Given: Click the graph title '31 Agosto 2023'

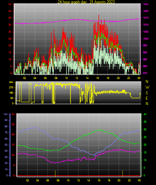Looking at the screenshot, I should [x=102, y=2].
